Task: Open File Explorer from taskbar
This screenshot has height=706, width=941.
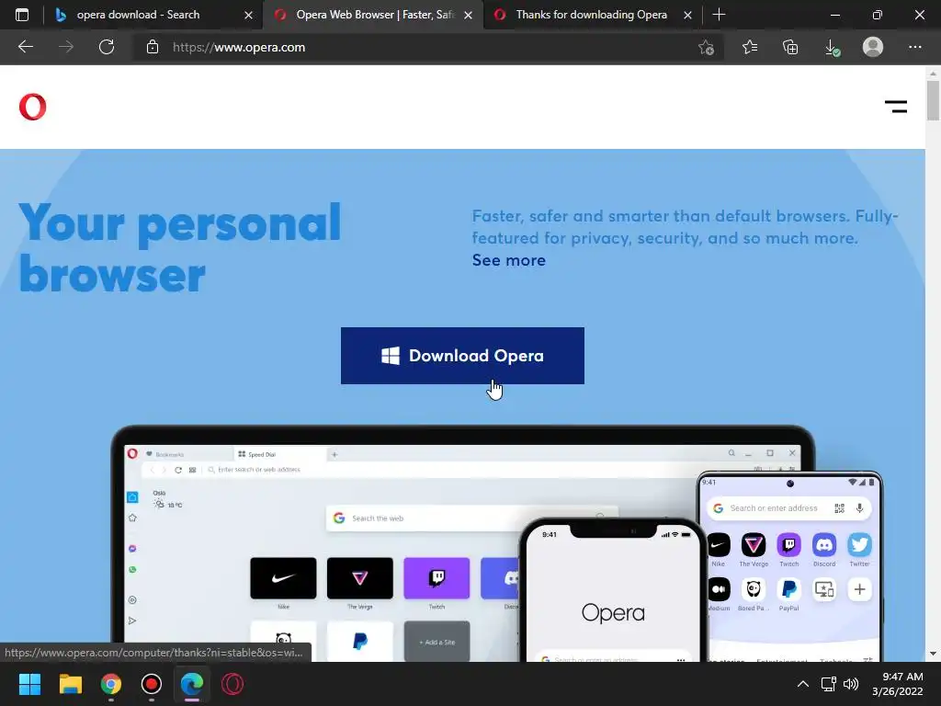Action: pyautogui.click(x=70, y=684)
